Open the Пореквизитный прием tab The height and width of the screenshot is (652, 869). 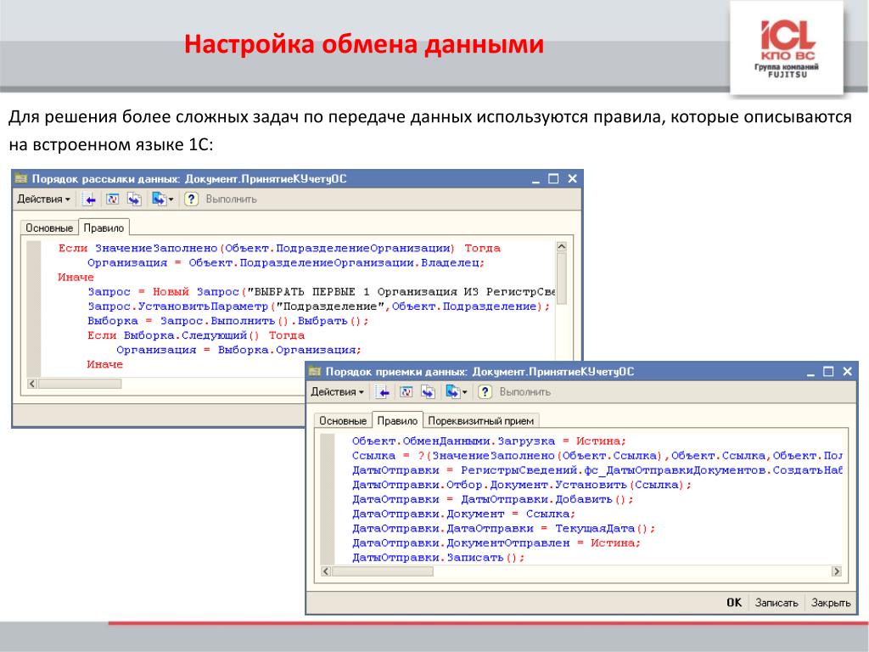481,421
